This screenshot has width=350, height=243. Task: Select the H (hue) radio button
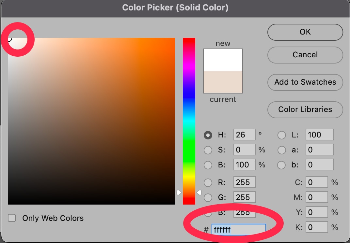point(208,135)
